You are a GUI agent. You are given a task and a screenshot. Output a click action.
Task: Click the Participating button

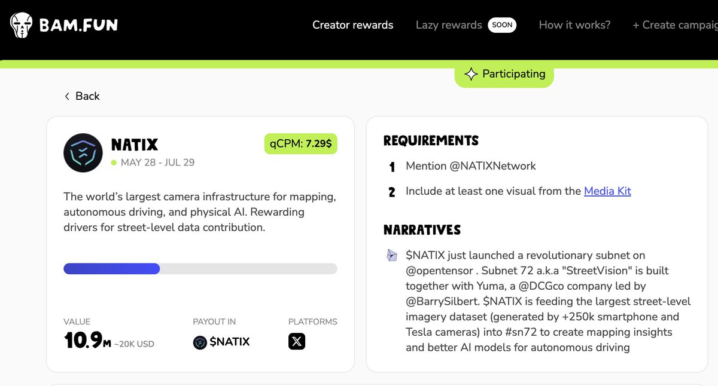[x=504, y=74]
